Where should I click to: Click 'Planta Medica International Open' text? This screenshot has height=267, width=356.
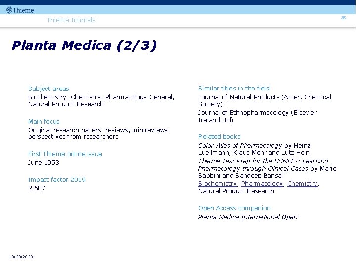(x=248, y=217)
